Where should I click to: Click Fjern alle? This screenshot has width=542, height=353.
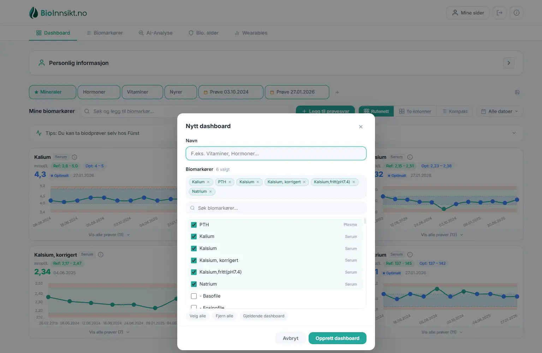coord(225,316)
